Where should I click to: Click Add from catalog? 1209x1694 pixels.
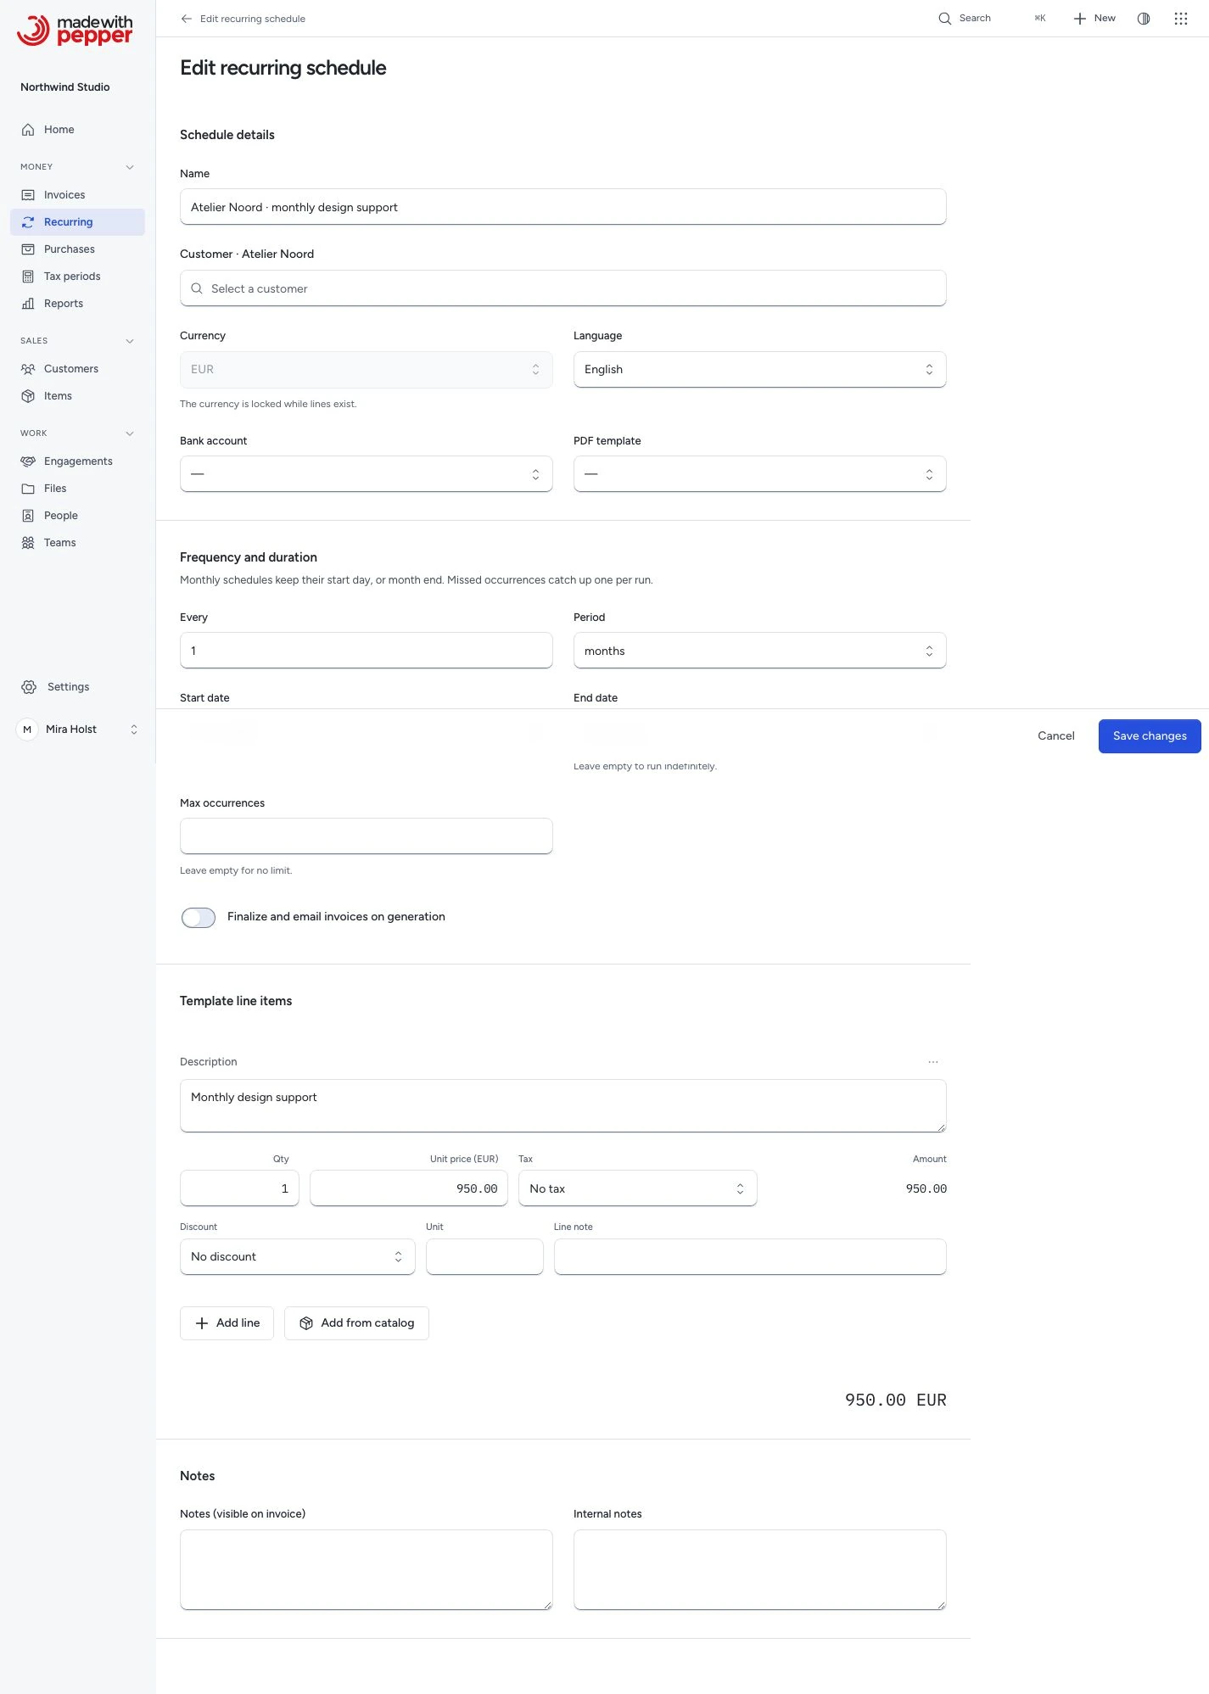click(356, 1323)
